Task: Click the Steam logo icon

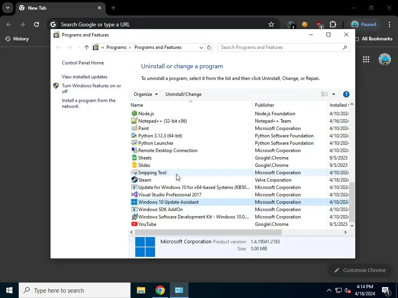Action: (134, 180)
